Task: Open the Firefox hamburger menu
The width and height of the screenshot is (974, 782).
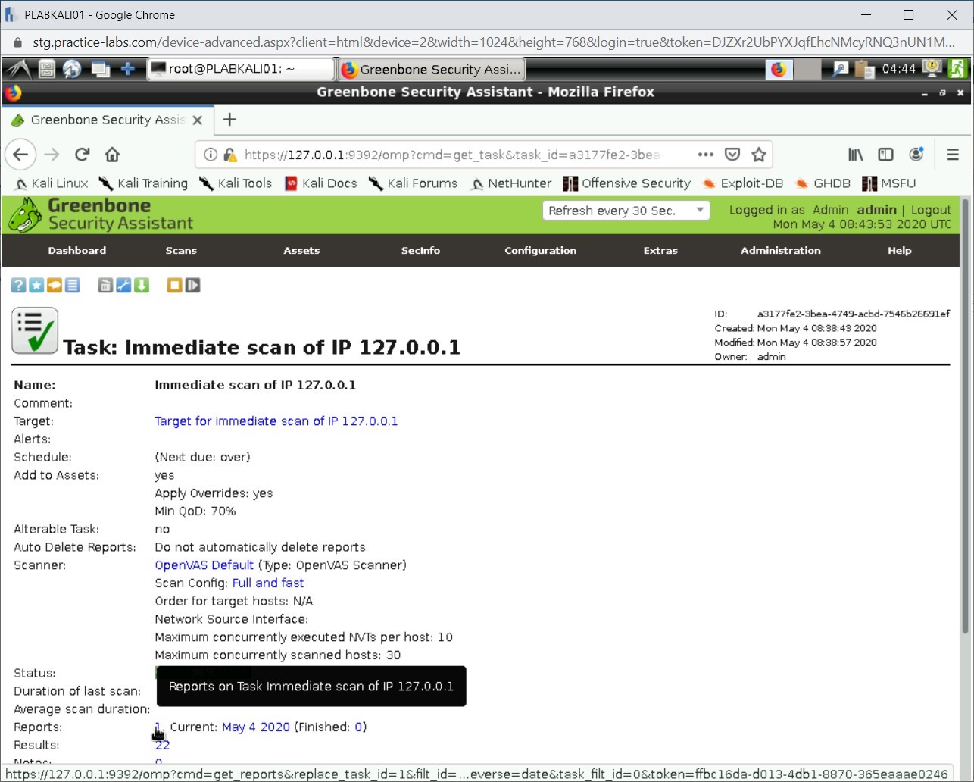Action: (x=953, y=155)
